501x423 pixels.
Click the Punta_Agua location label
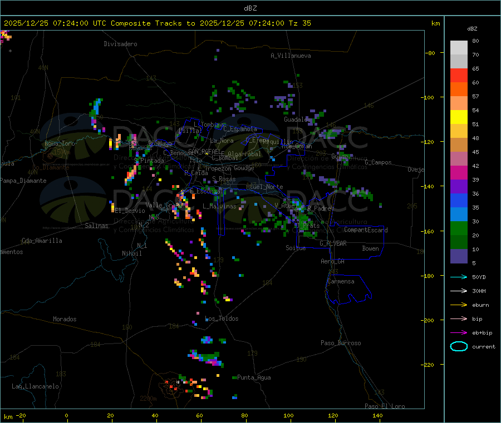(x=254, y=377)
